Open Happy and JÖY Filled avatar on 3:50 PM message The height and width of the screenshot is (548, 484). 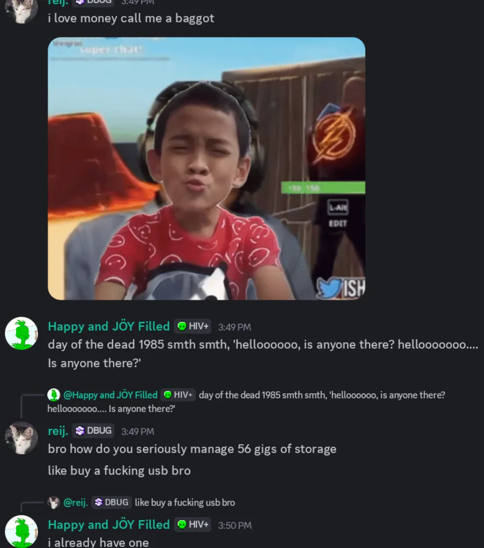click(22, 531)
